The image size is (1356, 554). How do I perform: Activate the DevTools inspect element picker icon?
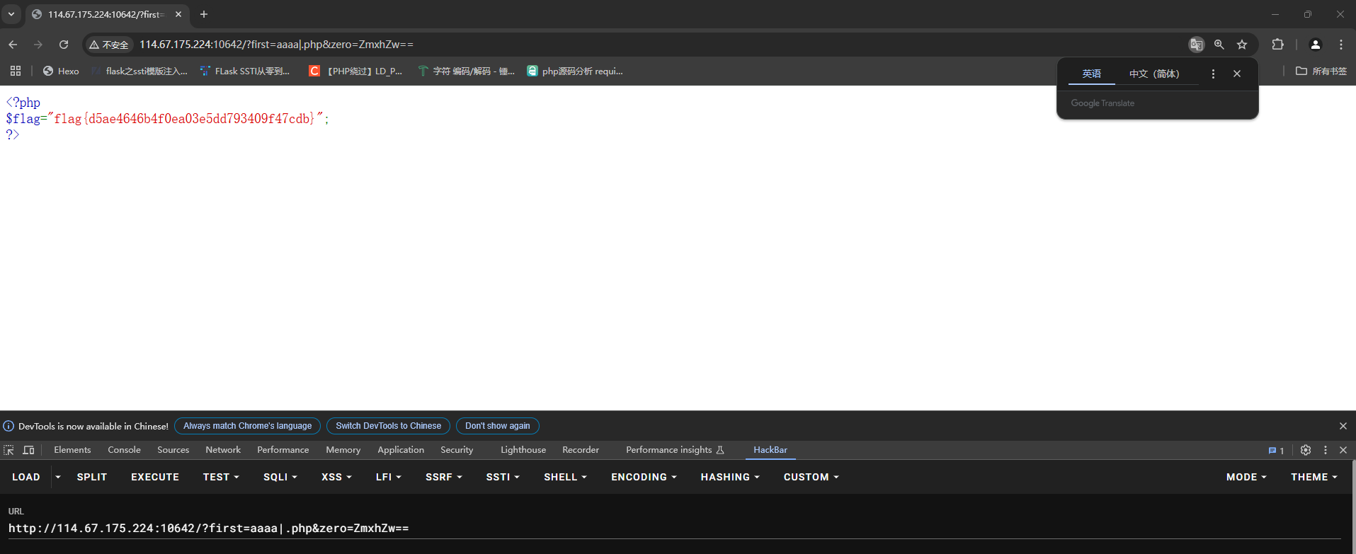coord(8,450)
